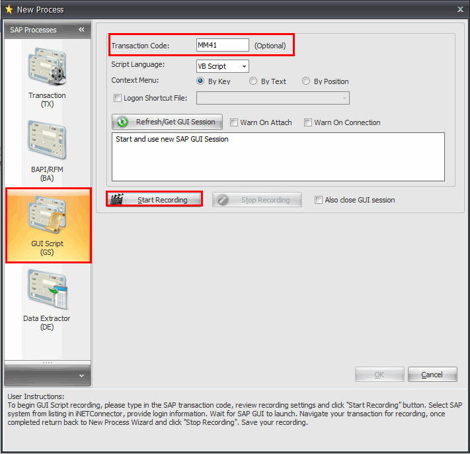Close the New Process dialog
This screenshot has width=470, height=454.
tap(460, 9)
